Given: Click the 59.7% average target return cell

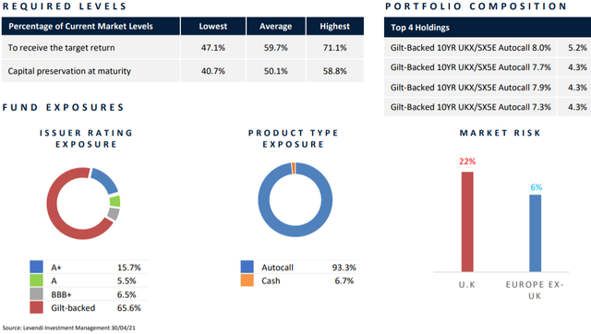Looking at the screenshot, I should [x=275, y=48].
